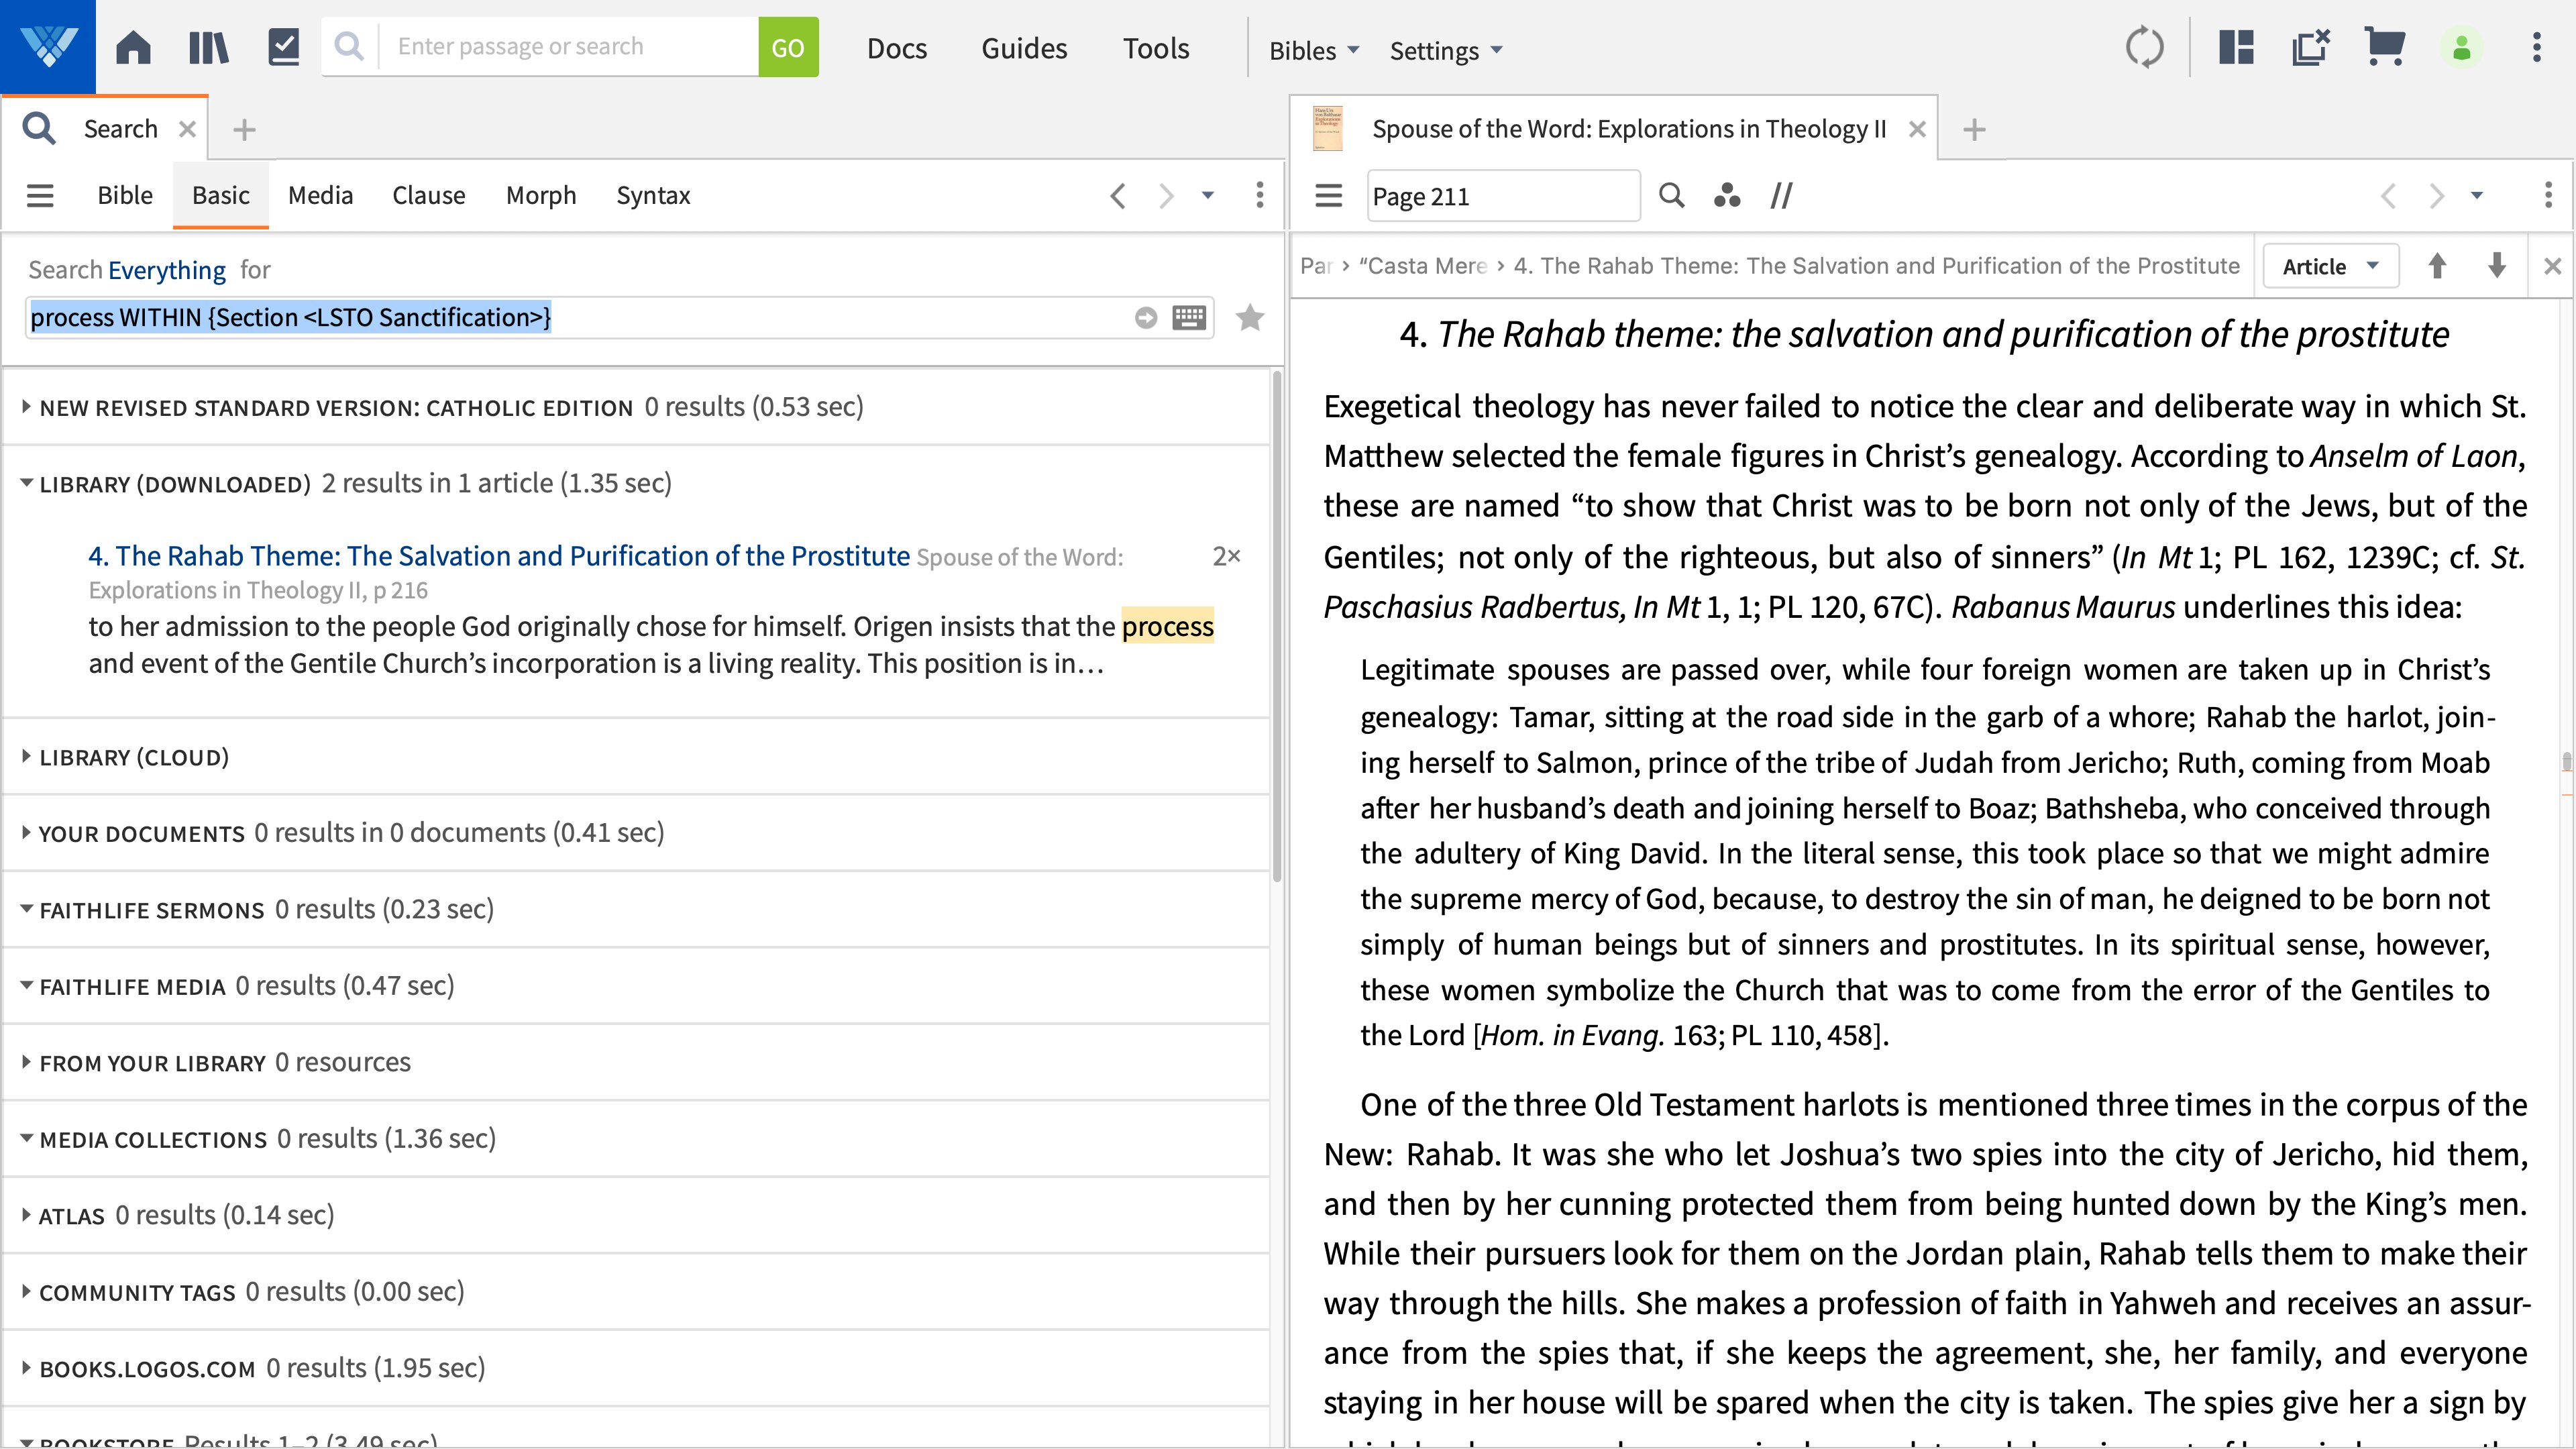Switch to the Syntax search tab
2576x1449 pixels.
click(x=653, y=195)
